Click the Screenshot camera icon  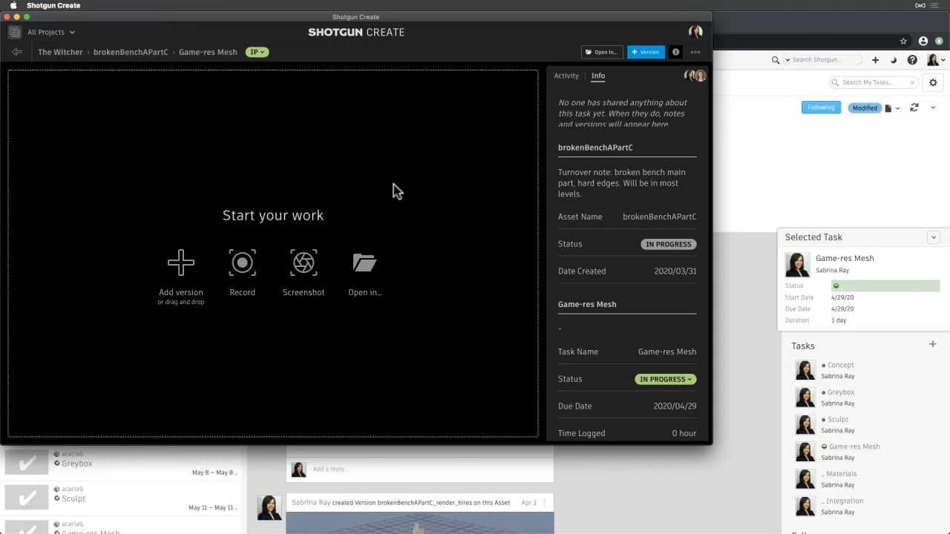304,263
